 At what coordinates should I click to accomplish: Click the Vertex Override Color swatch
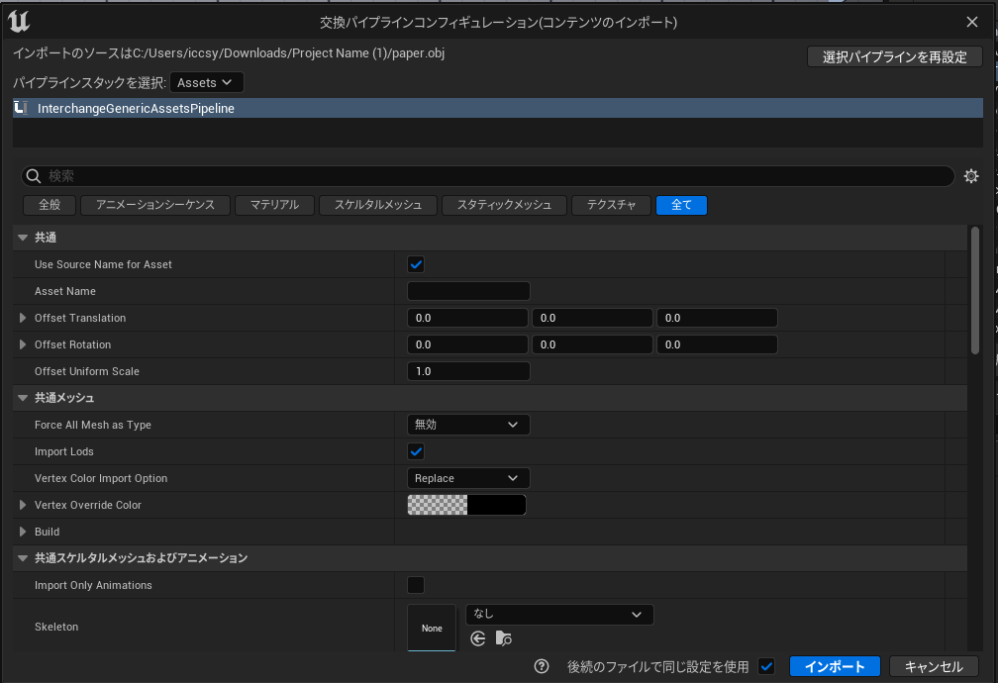466,505
